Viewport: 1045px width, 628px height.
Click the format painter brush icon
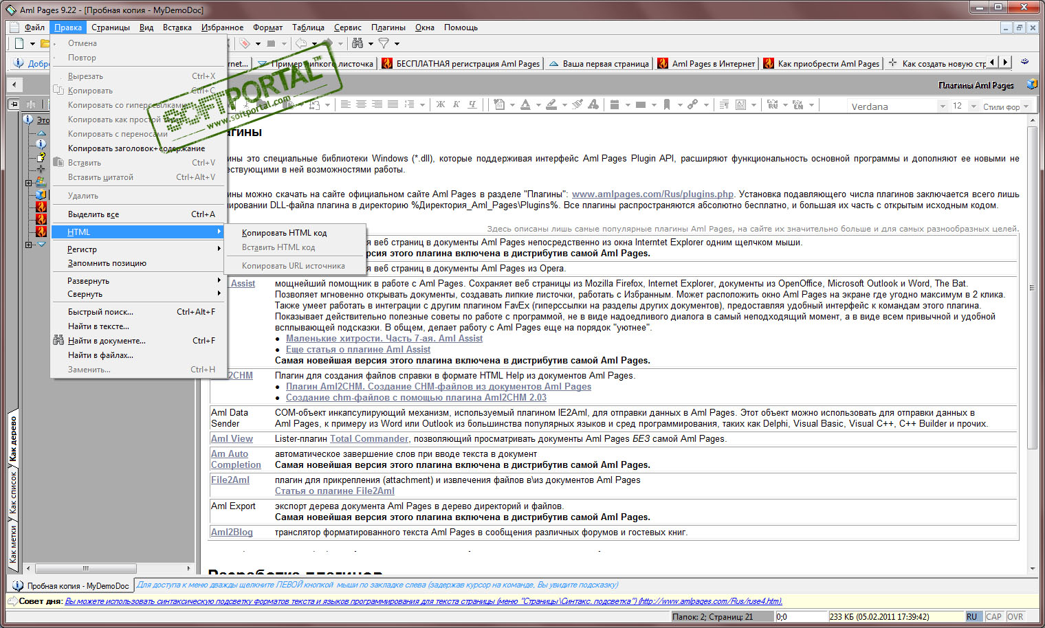coord(577,104)
